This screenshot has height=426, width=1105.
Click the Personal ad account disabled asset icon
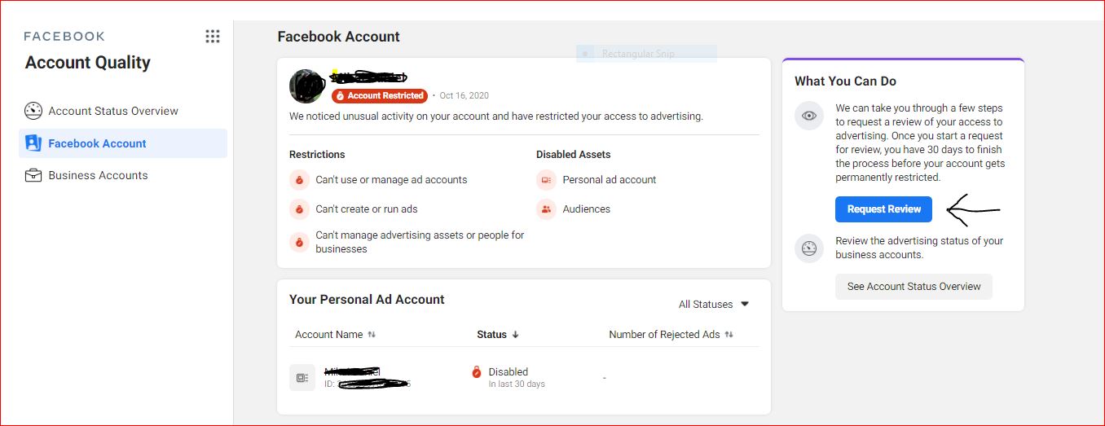coord(546,180)
